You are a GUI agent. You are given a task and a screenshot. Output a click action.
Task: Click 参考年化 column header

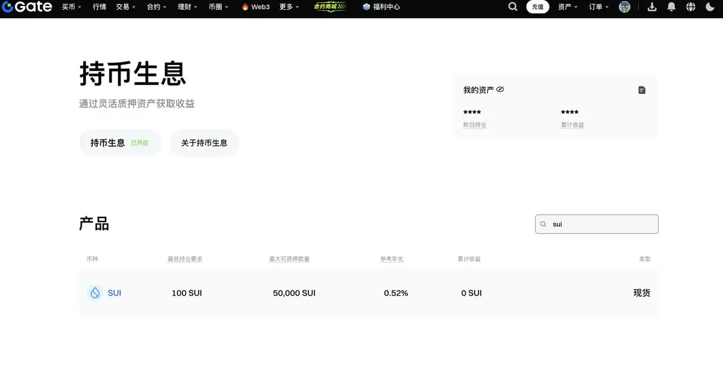pos(392,259)
